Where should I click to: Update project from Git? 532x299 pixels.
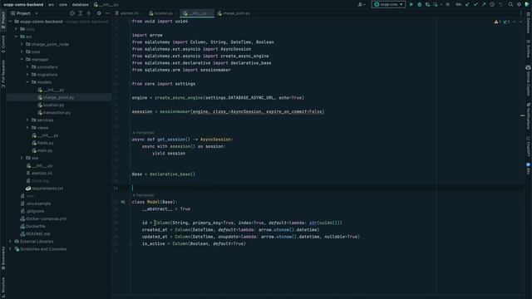pyautogui.click(x=467, y=4)
